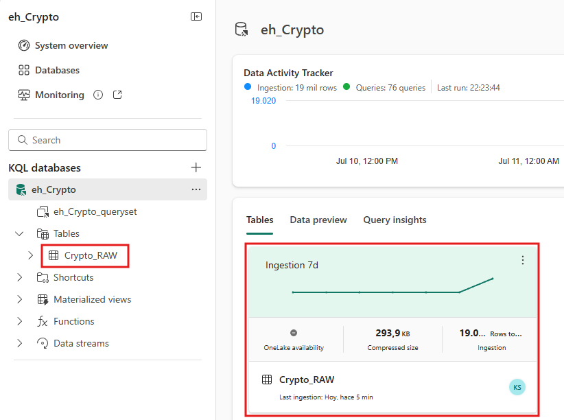Click 'Last ingestion: Hoy, hace 5 min'

point(326,397)
